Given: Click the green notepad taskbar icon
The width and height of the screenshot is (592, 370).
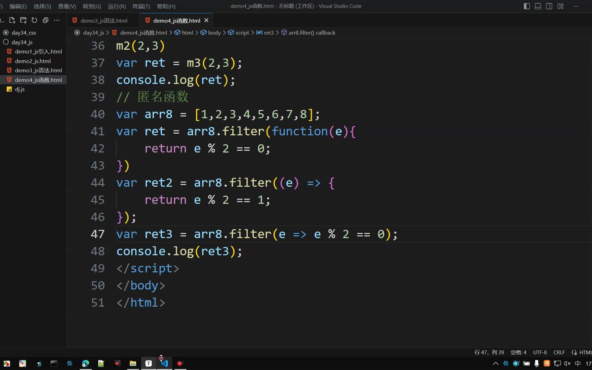Looking at the screenshot, I should (101, 363).
